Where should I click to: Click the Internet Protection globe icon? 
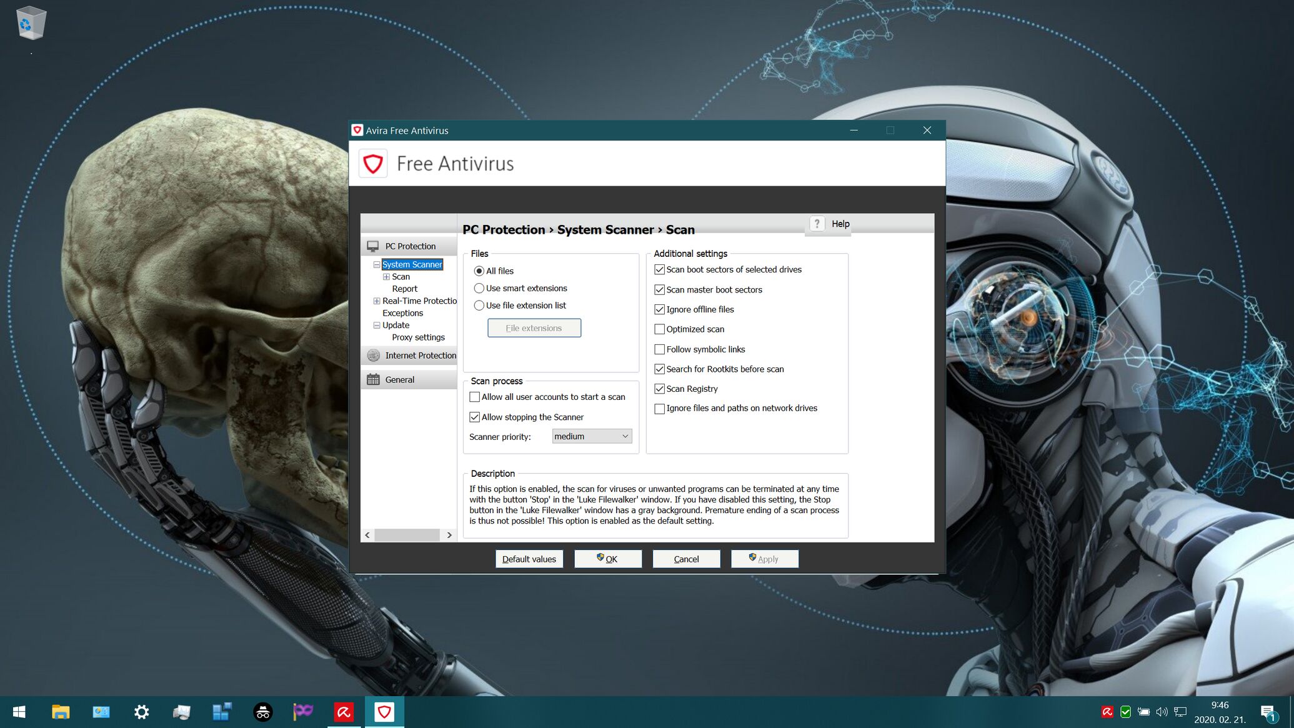tap(373, 356)
